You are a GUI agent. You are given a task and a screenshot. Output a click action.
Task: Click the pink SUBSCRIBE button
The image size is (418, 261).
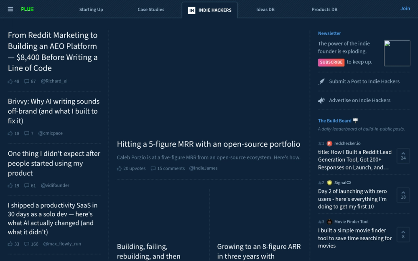pyautogui.click(x=331, y=62)
